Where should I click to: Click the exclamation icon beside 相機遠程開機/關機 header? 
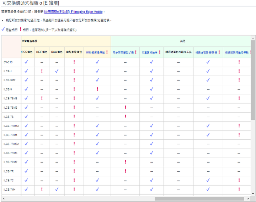[x=219, y=52]
